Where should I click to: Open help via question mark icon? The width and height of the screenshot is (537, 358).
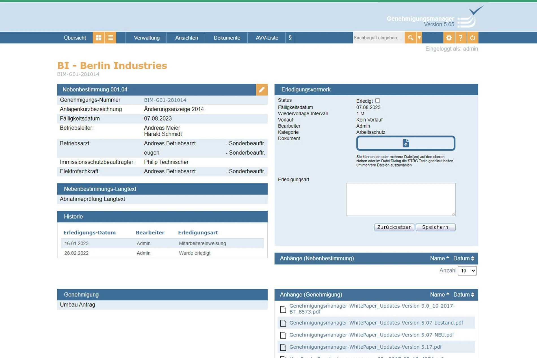pyautogui.click(x=461, y=38)
